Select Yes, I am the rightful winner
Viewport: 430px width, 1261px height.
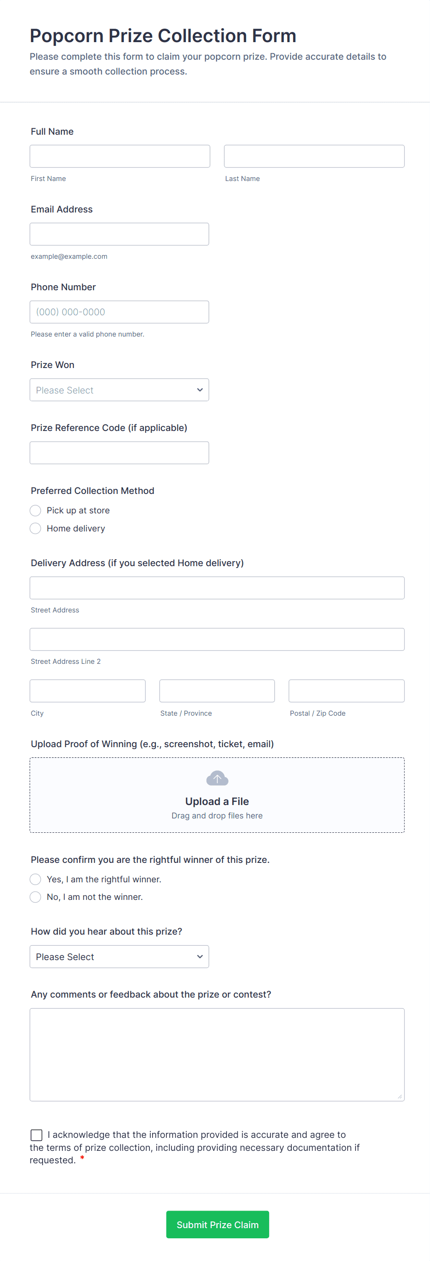[35, 879]
